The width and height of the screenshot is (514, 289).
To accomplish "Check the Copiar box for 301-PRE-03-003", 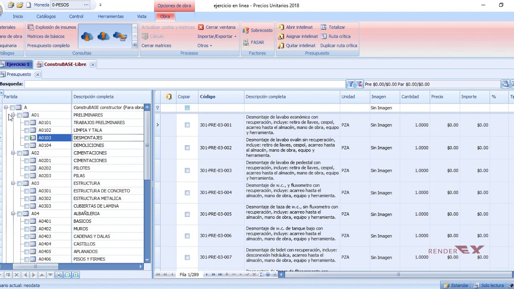I will 187,171.
